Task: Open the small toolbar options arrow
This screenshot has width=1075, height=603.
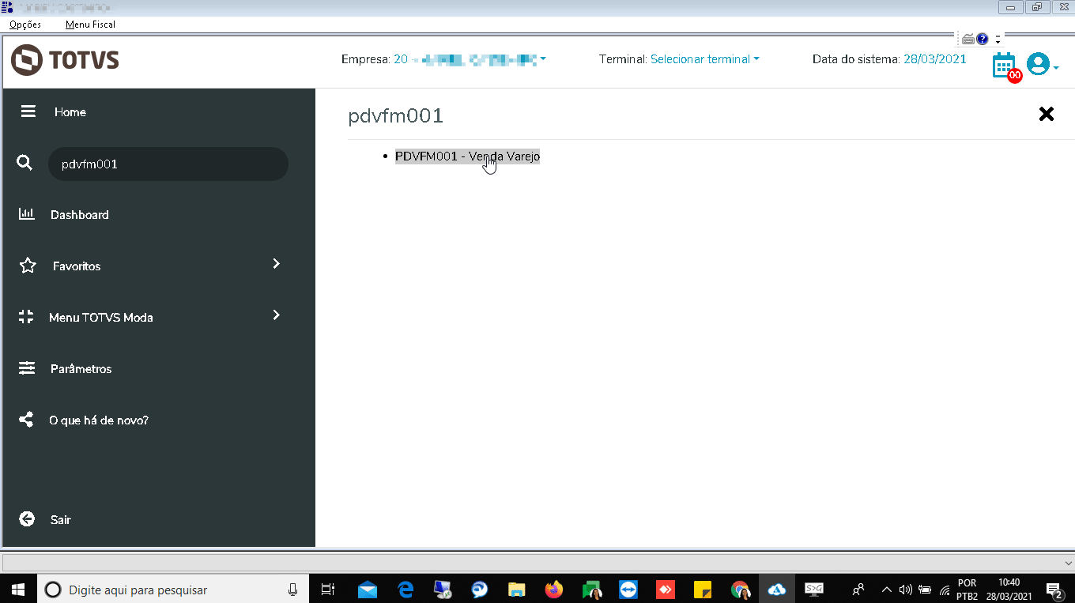Action: coord(998,39)
